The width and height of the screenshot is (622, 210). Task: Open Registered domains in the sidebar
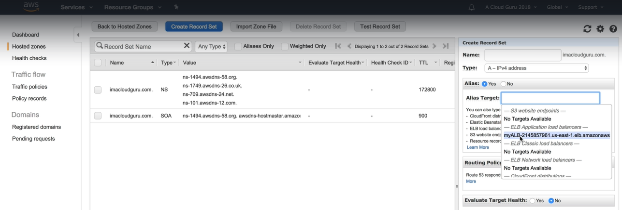[x=37, y=127]
